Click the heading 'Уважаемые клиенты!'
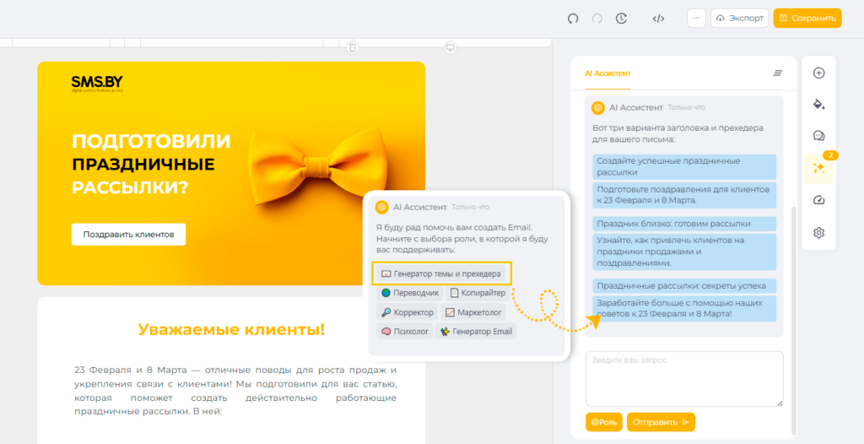This screenshot has height=444, width=864. [231, 330]
